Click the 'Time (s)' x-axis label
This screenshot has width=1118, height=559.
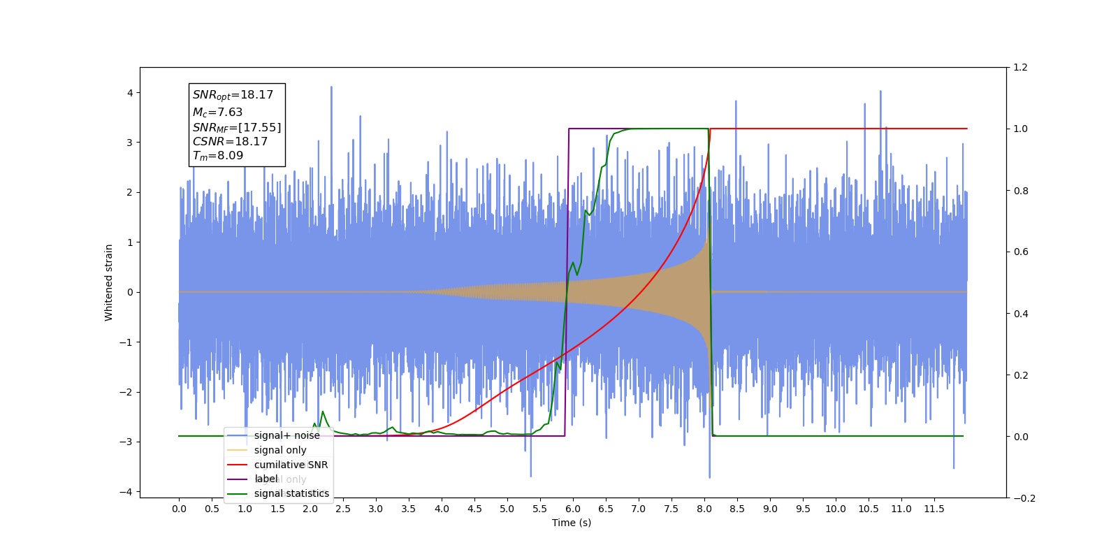[x=572, y=523]
